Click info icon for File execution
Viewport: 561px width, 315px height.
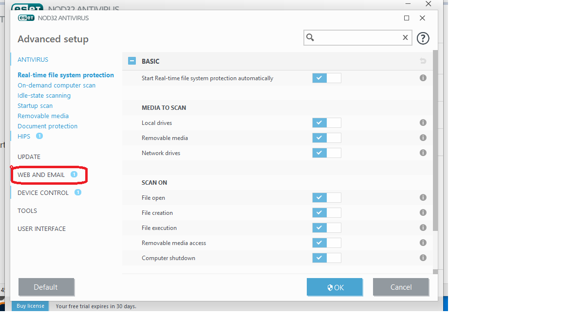click(x=423, y=227)
